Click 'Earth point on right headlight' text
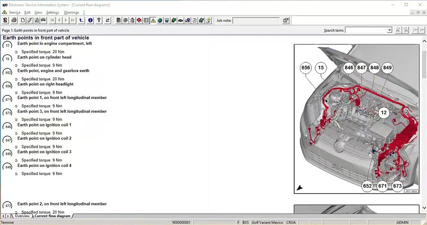The width and height of the screenshot is (427, 225). (x=46, y=84)
